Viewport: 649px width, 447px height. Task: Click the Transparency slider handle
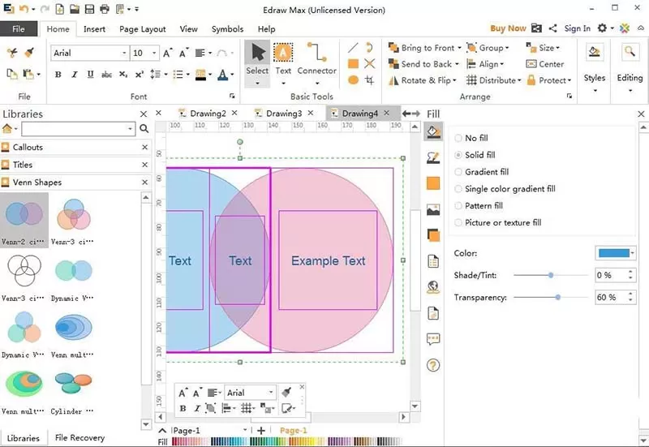(558, 297)
